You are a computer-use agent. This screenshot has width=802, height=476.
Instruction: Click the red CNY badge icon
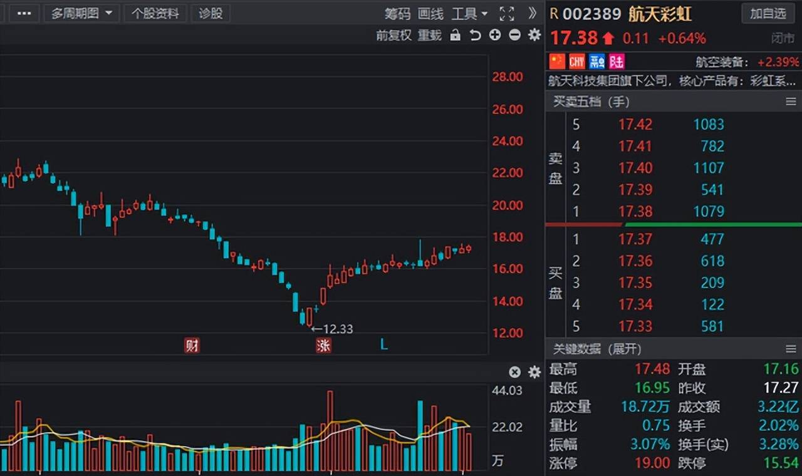pyautogui.click(x=576, y=61)
